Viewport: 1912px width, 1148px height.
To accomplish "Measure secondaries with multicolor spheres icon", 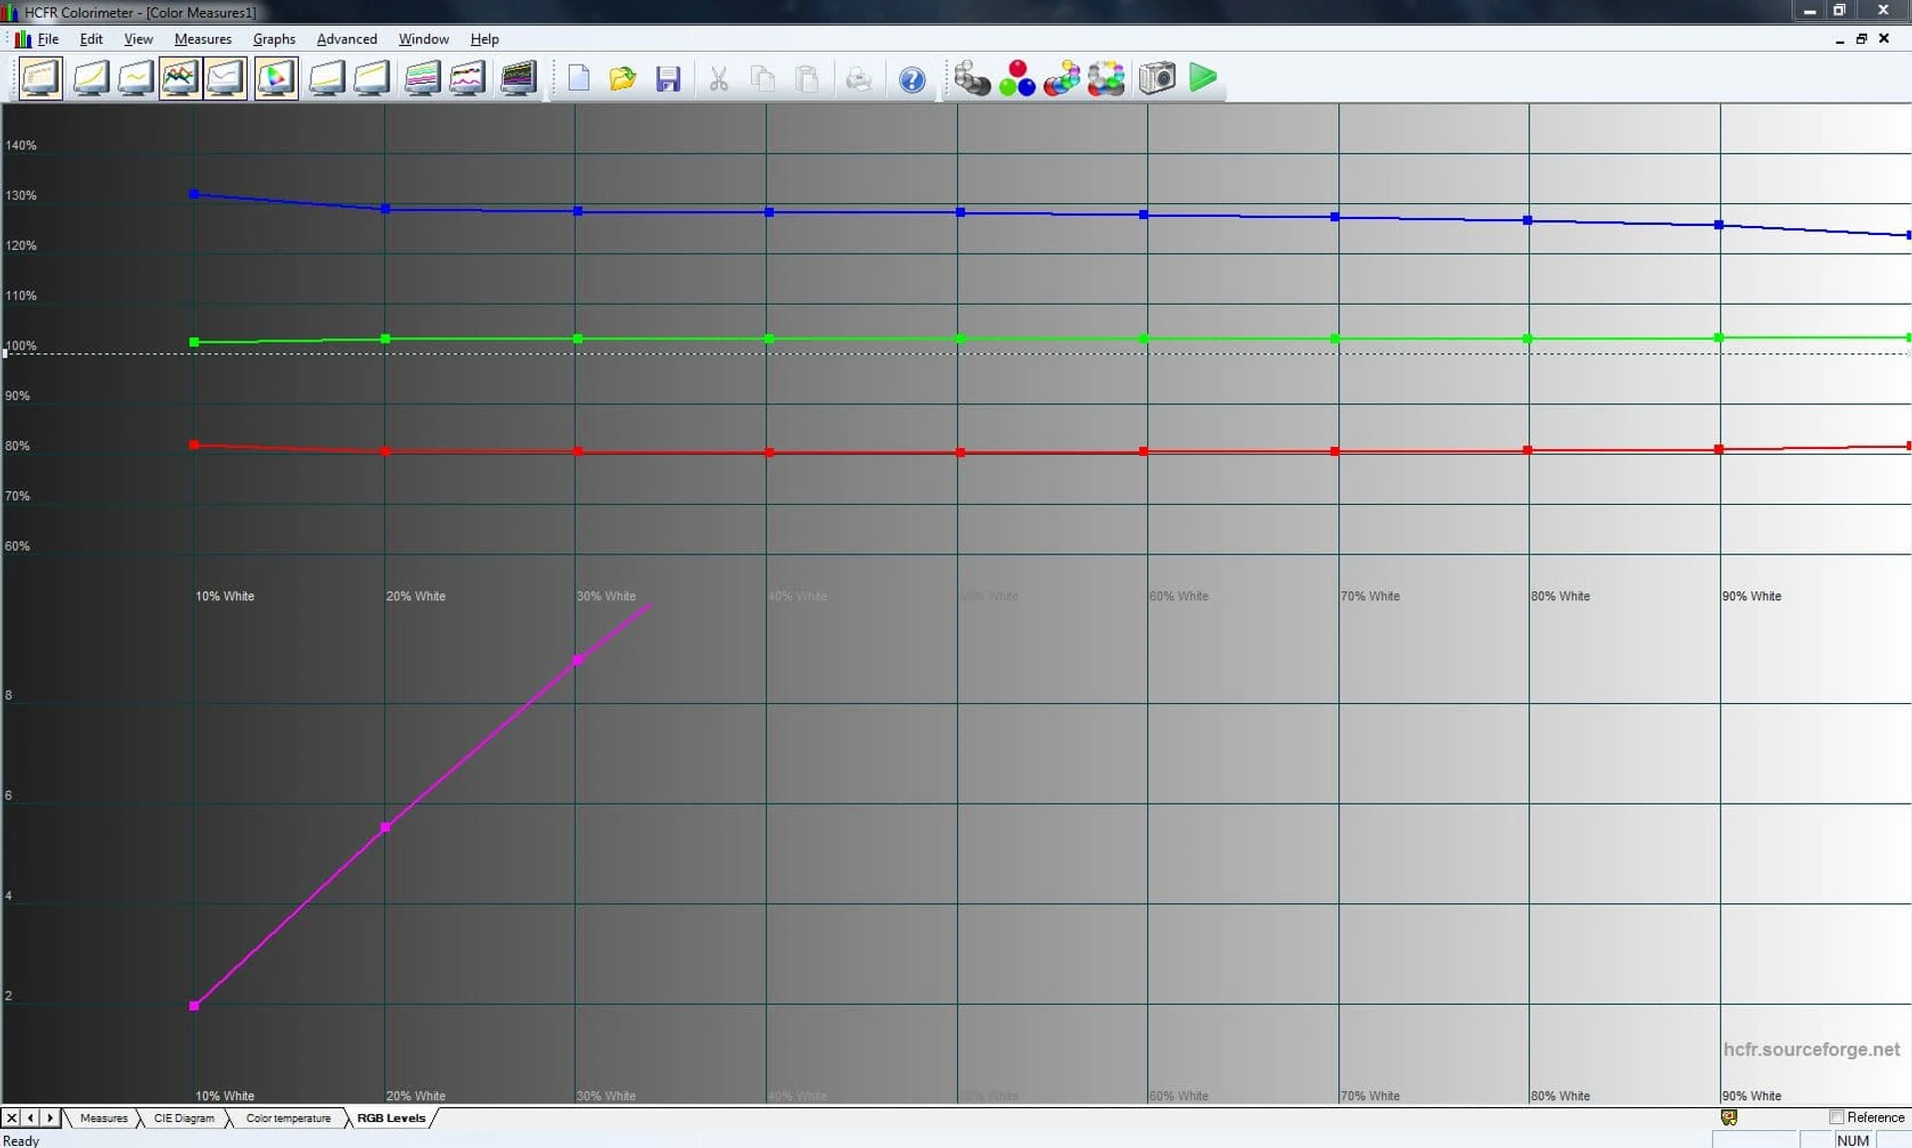I will [x=1062, y=78].
